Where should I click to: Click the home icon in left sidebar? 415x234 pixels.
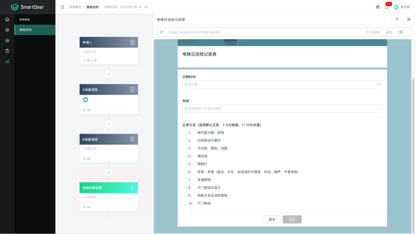coord(7,20)
